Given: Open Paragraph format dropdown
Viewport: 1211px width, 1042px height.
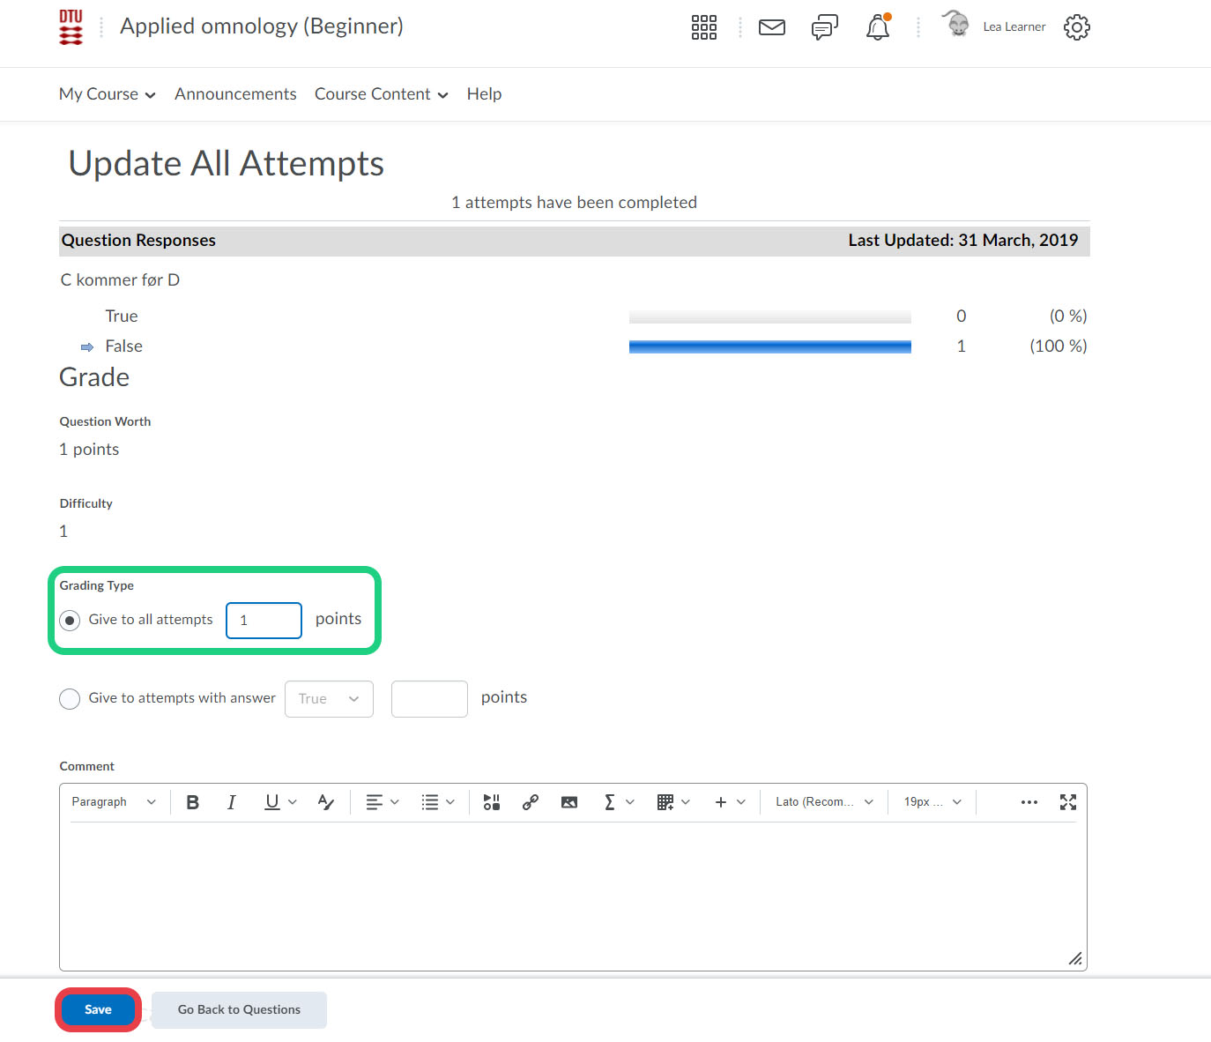Looking at the screenshot, I should coord(113,802).
